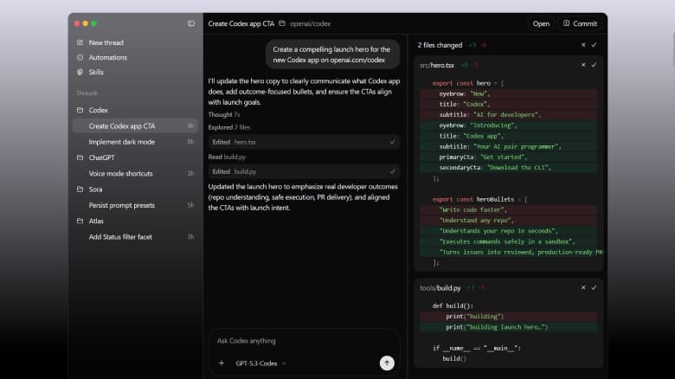Image resolution: width=675 pixels, height=379 pixels.
Task: Click the Commit button icon
Action: tap(567, 23)
